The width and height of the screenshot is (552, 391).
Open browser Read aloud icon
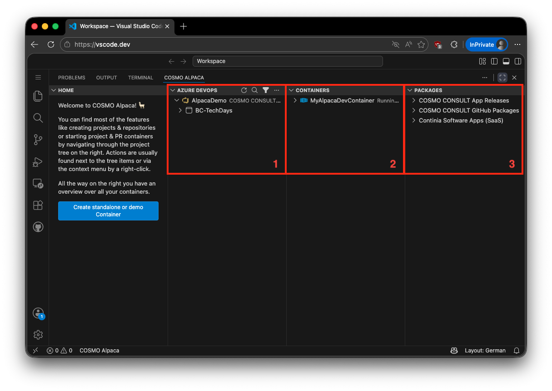point(408,44)
